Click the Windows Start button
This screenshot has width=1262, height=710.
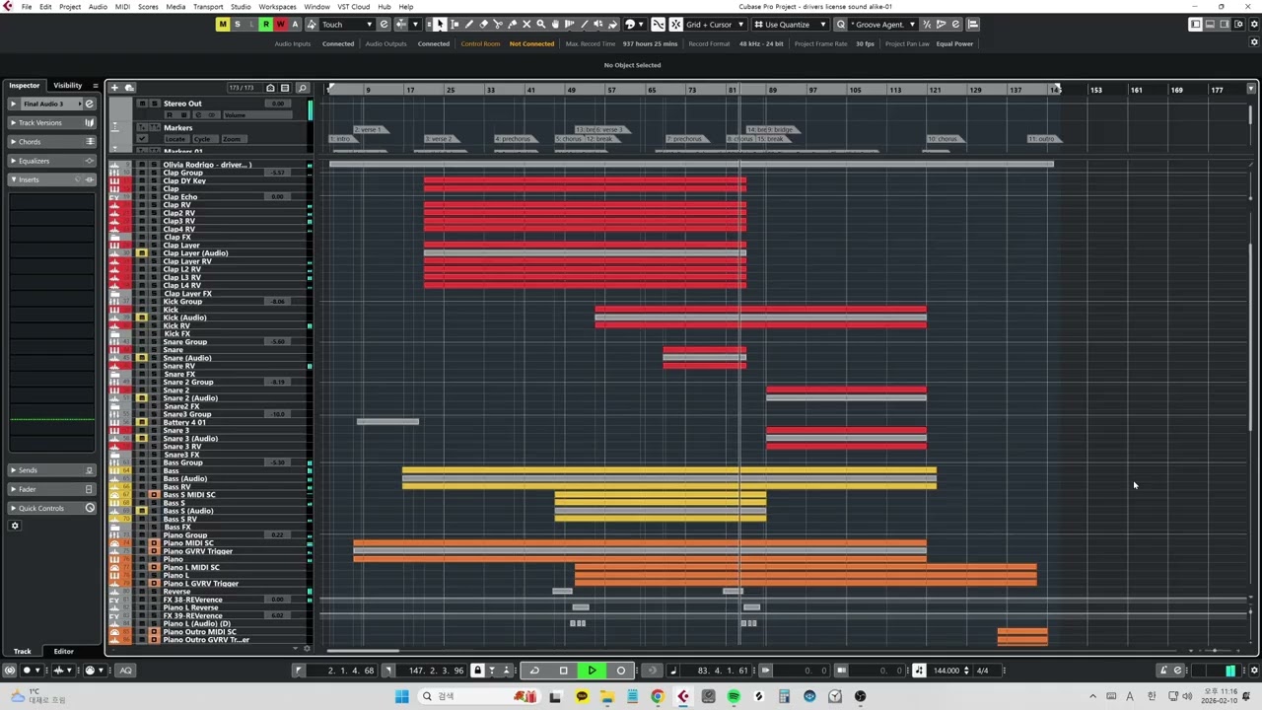pyautogui.click(x=401, y=697)
